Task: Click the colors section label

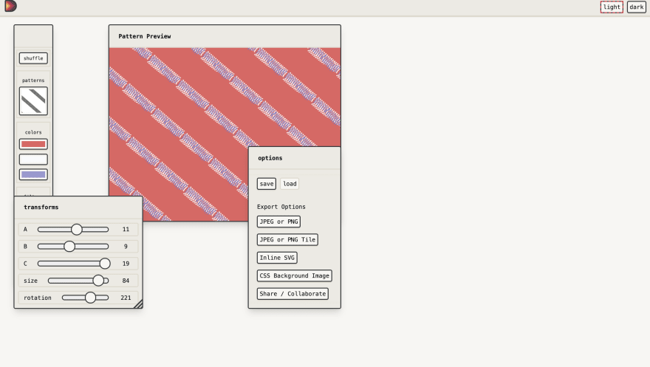Action: coord(33,132)
